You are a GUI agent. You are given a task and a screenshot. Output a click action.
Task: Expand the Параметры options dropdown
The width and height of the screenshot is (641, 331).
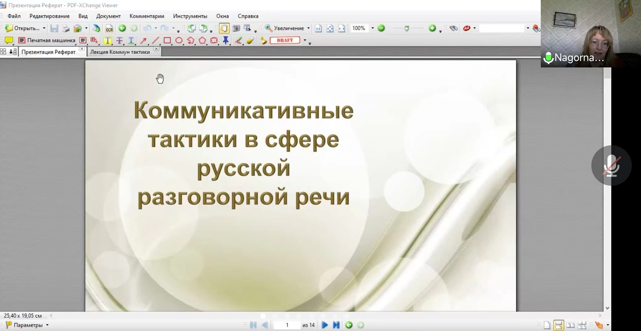[x=47, y=325]
